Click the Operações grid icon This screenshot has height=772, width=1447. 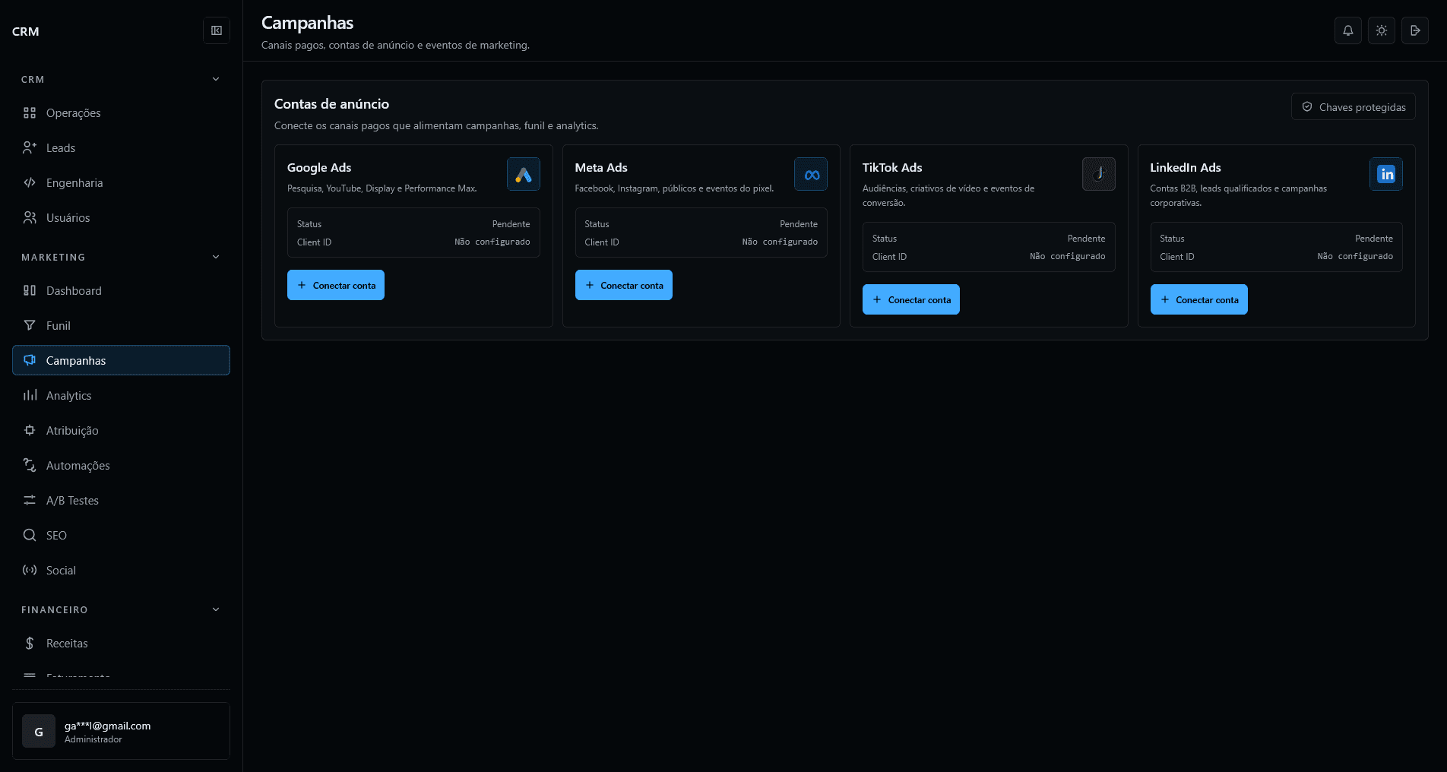(30, 112)
